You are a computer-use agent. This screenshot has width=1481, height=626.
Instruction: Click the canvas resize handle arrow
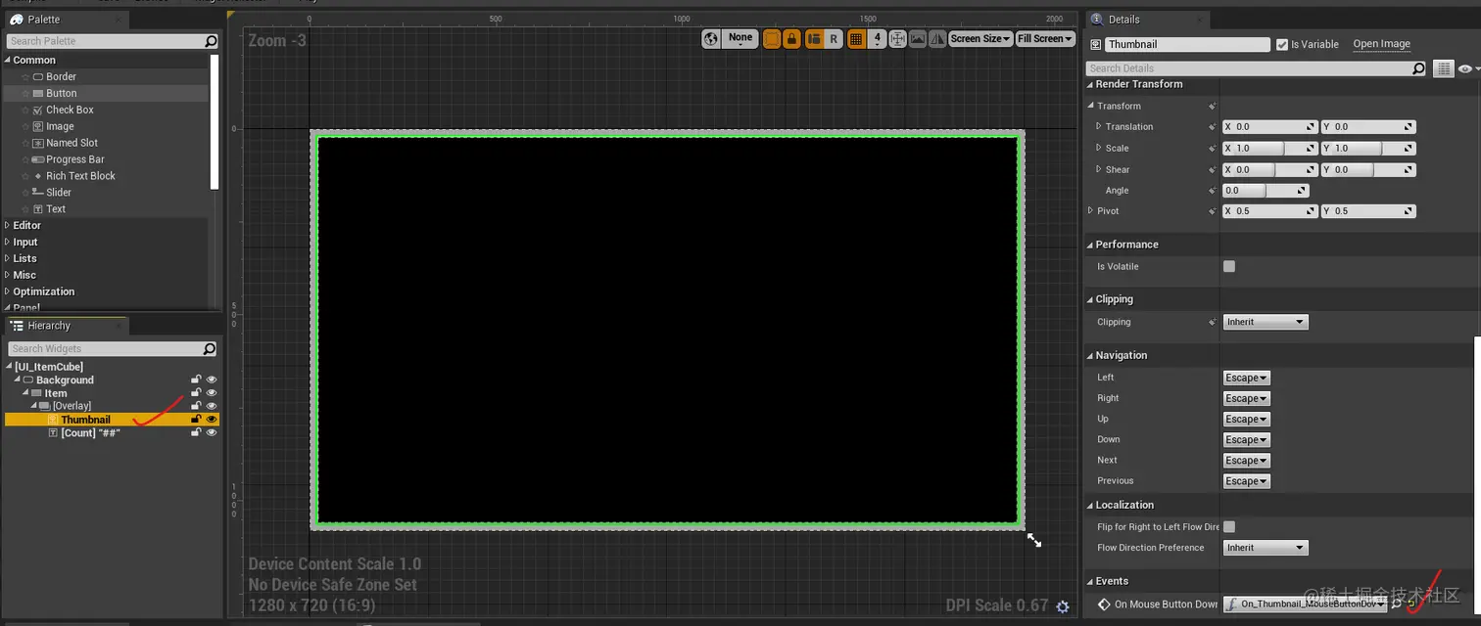click(1034, 540)
